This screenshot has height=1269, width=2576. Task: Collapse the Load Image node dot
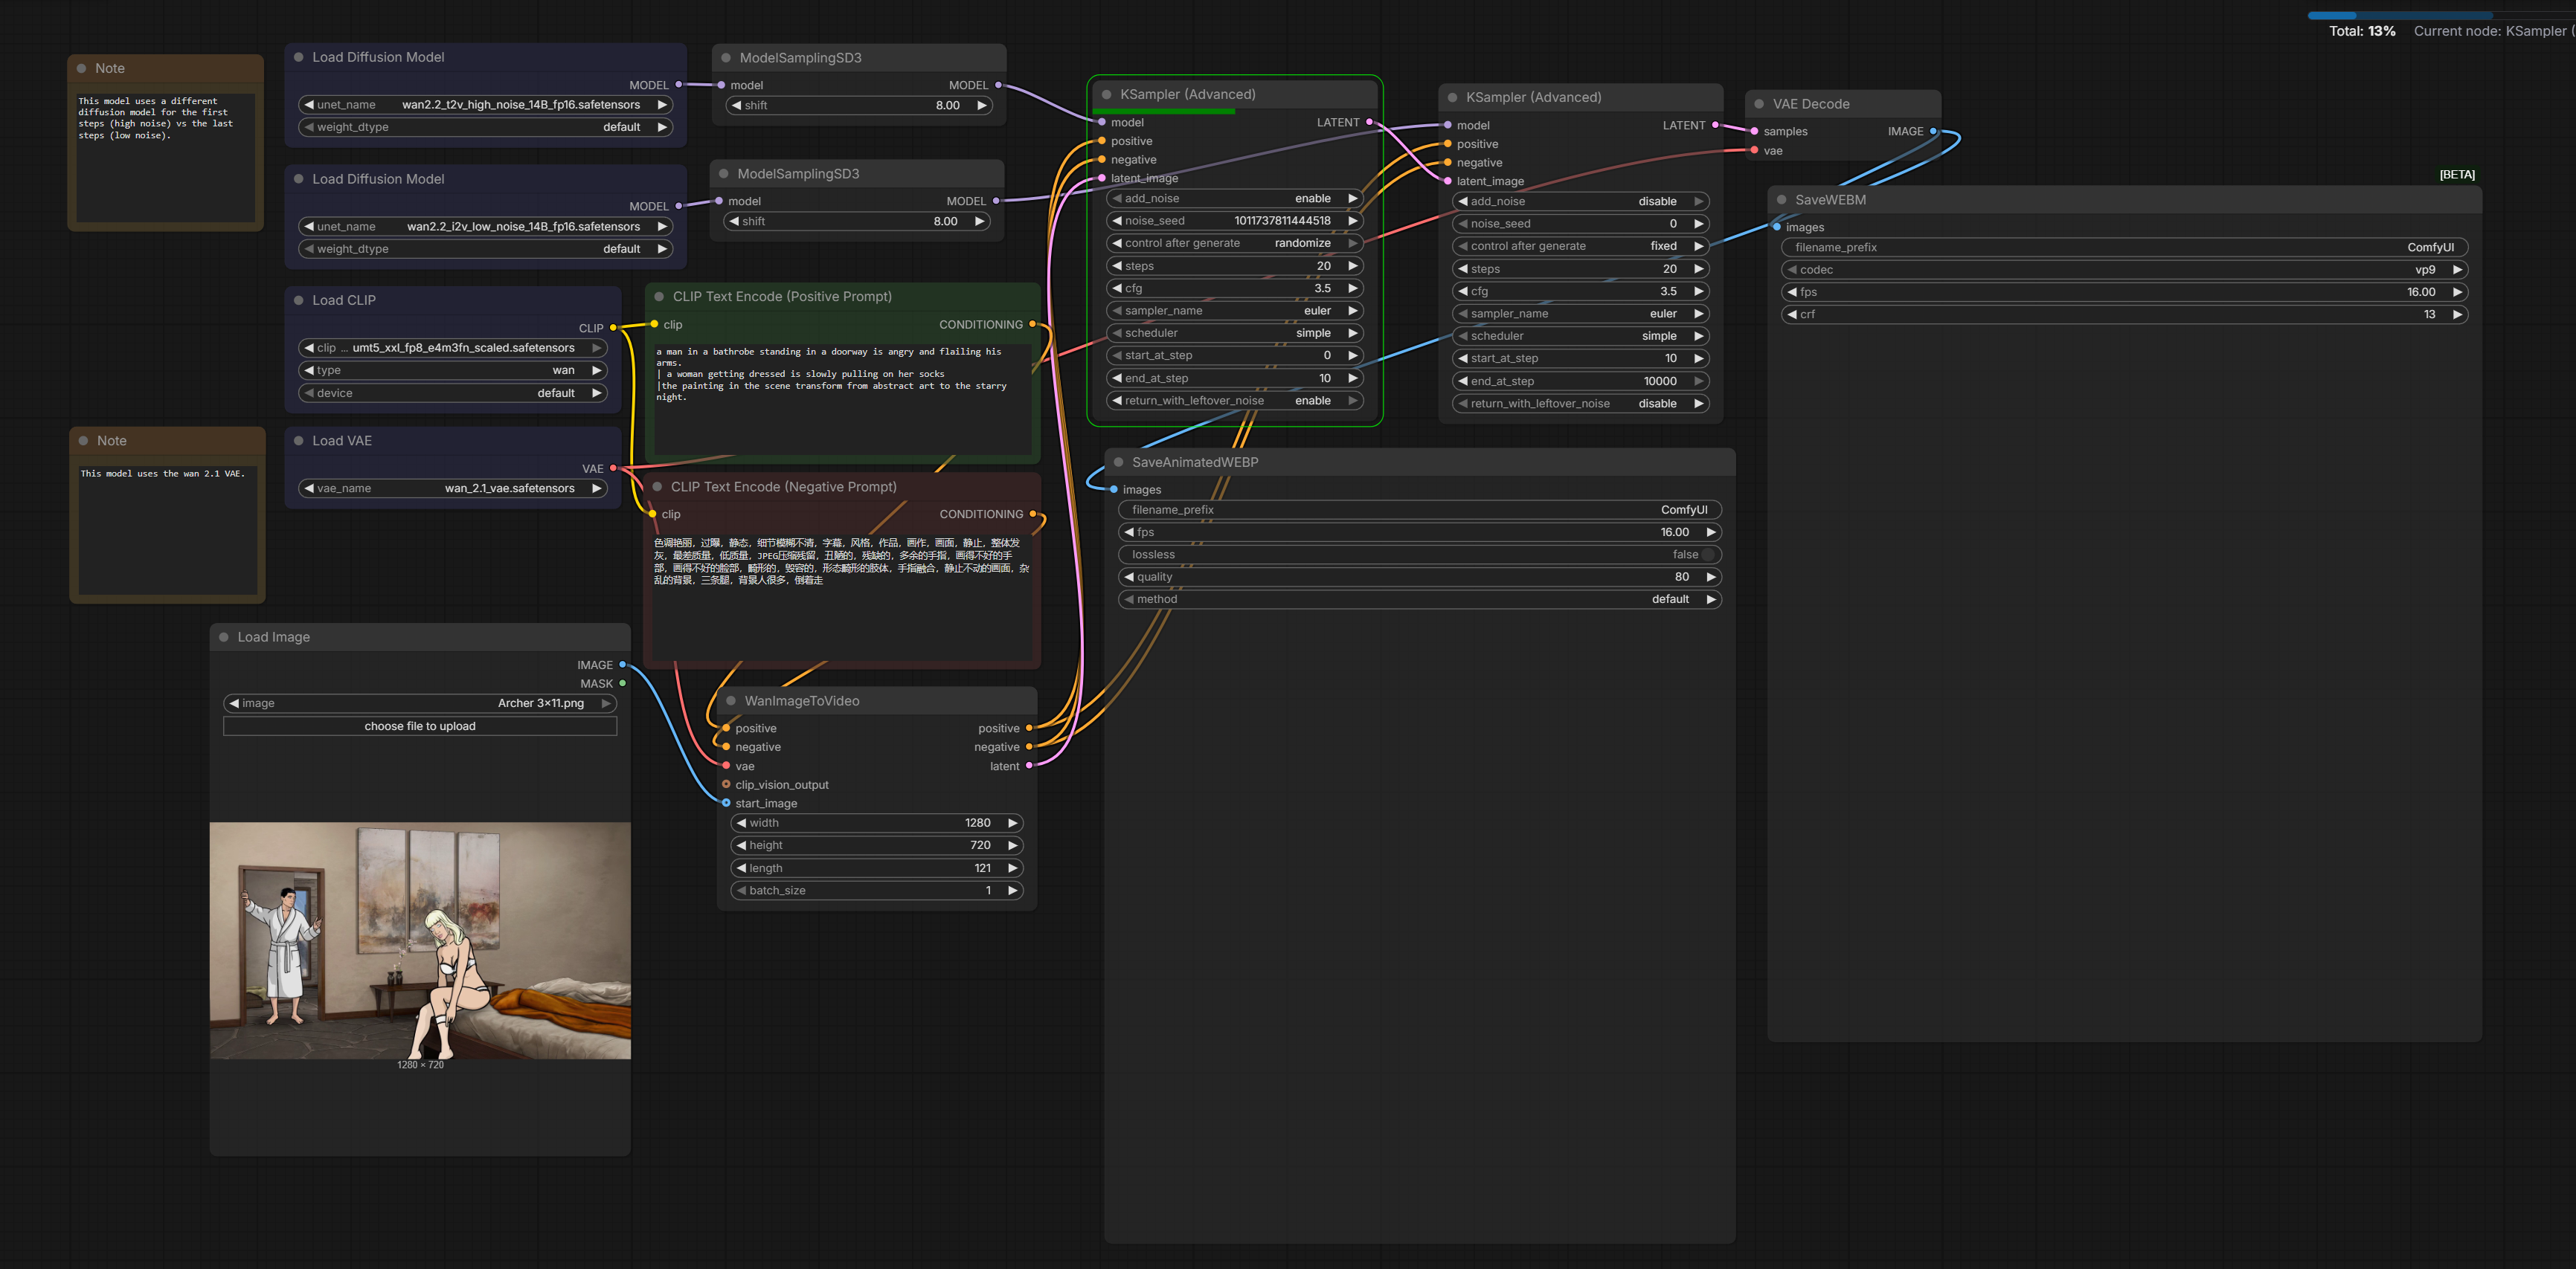tap(224, 636)
